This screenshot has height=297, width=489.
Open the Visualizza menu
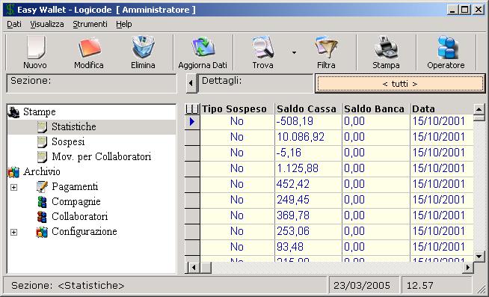click(47, 24)
